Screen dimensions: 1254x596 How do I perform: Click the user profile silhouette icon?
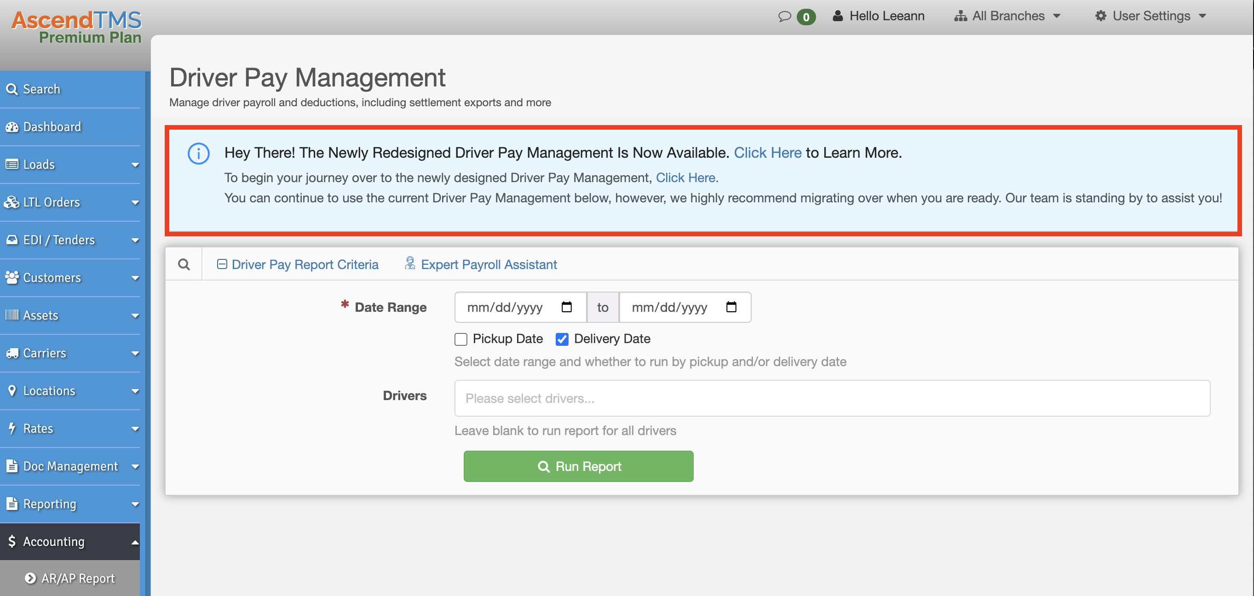pos(837,16)
